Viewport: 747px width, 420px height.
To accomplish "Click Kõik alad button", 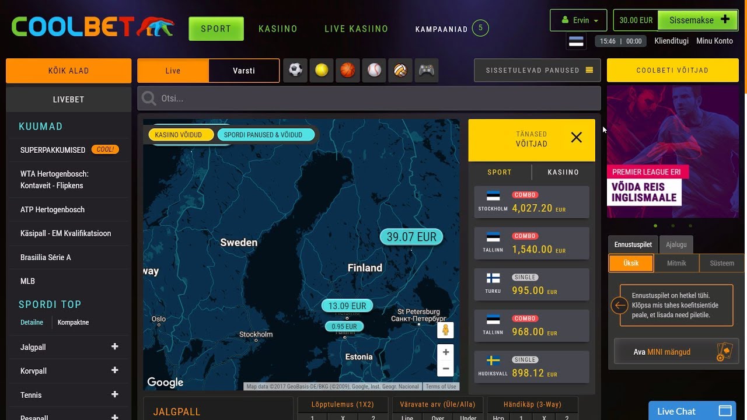I will [x=69, y=71].
